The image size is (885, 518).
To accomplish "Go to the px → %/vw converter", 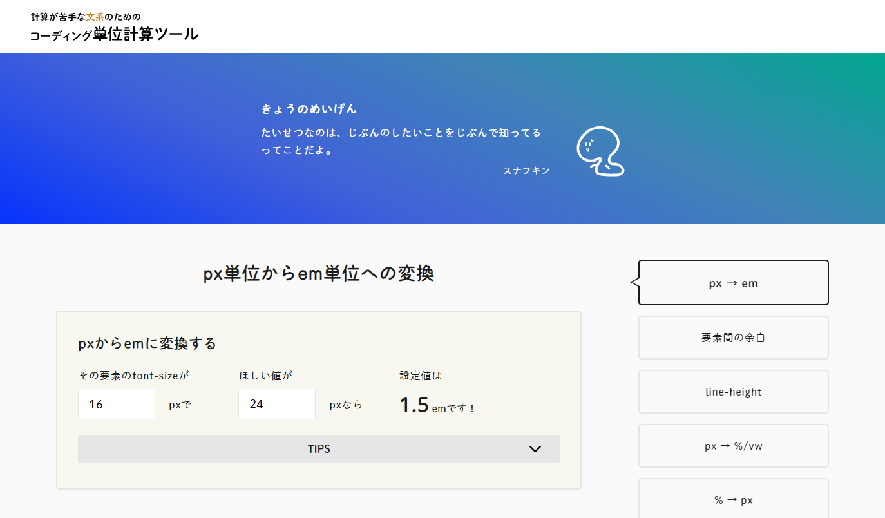I will (x=733, y=446).
